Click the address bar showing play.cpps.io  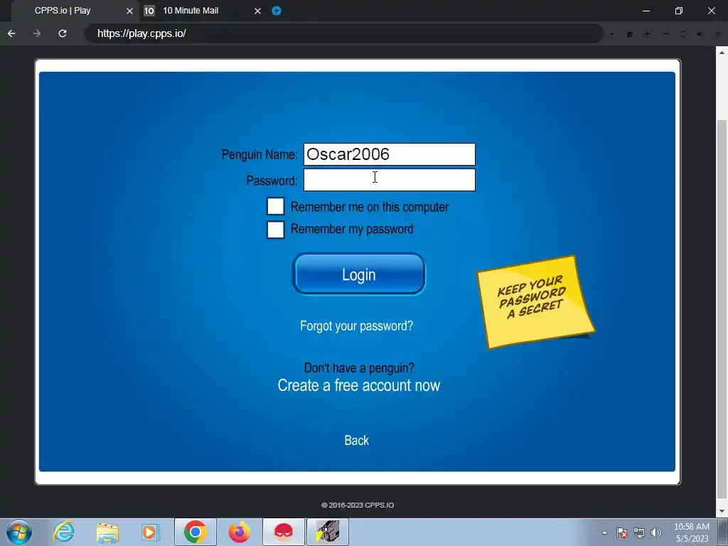point(343,33)
